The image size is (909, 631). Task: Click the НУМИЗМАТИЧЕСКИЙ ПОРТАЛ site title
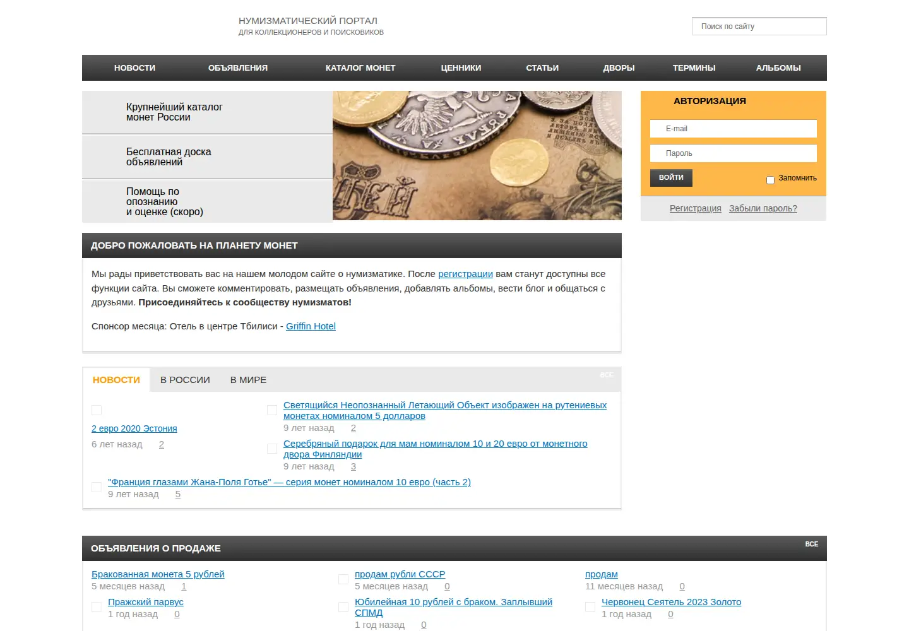point(308,21)
